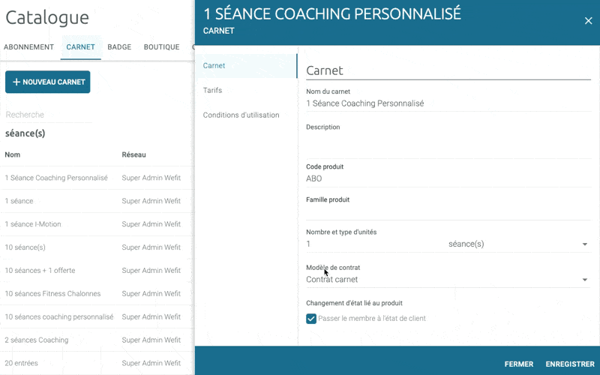Select row '1 Séance Coaching Personnalisé'
The height and width of the screenshot is (375, 600).
click(96, 178)
